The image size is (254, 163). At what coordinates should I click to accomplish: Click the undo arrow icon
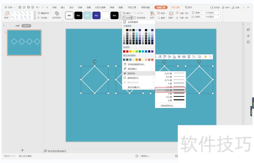[x=37, y=7]
